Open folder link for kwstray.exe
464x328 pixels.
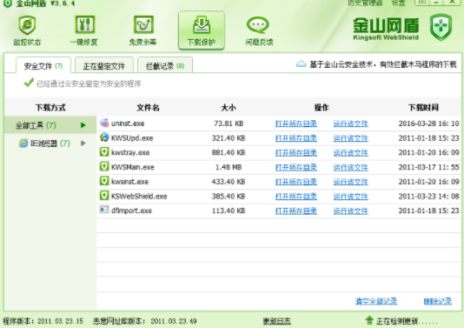(x=296, y=152)
